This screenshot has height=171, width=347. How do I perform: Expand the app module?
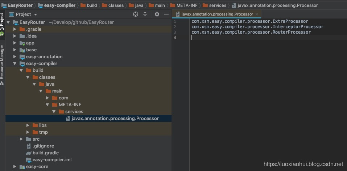15,43
